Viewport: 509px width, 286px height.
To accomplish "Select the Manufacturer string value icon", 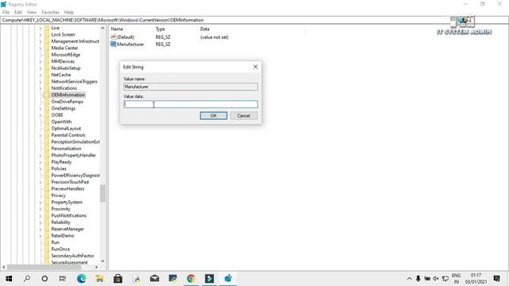I will click(x=113, y=44).
